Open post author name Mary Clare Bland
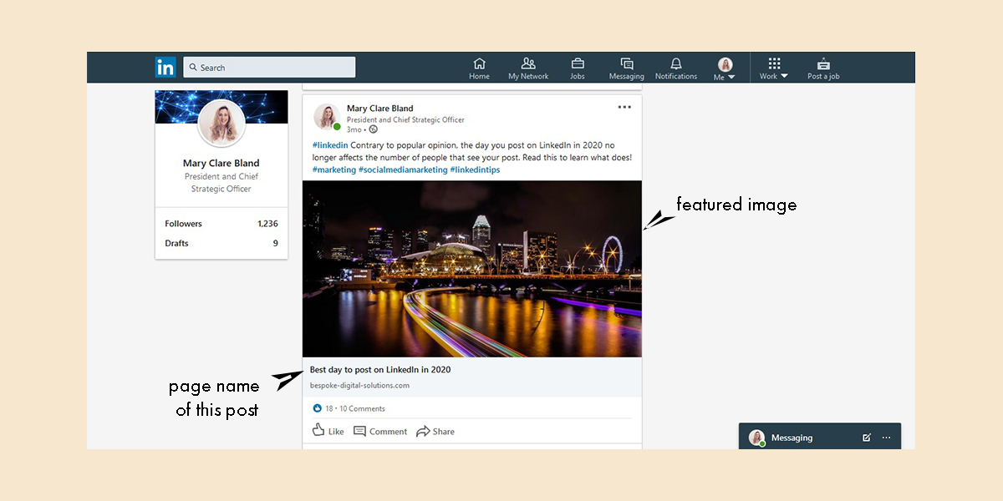 coord(379,109)
